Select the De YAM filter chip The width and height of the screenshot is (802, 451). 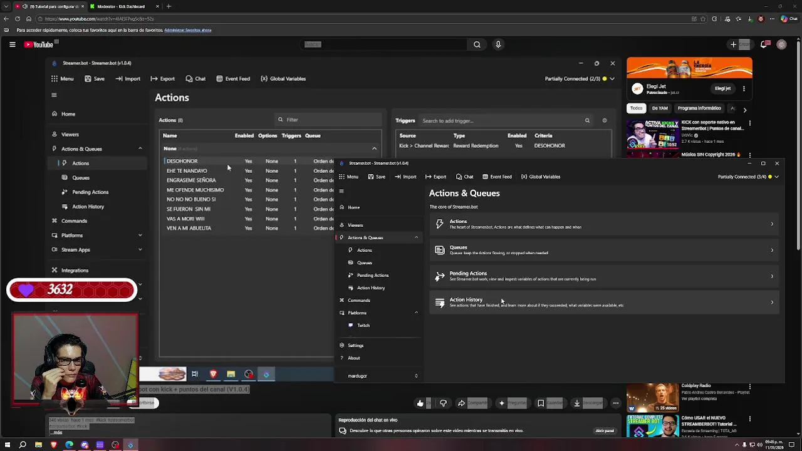[660, 108]
